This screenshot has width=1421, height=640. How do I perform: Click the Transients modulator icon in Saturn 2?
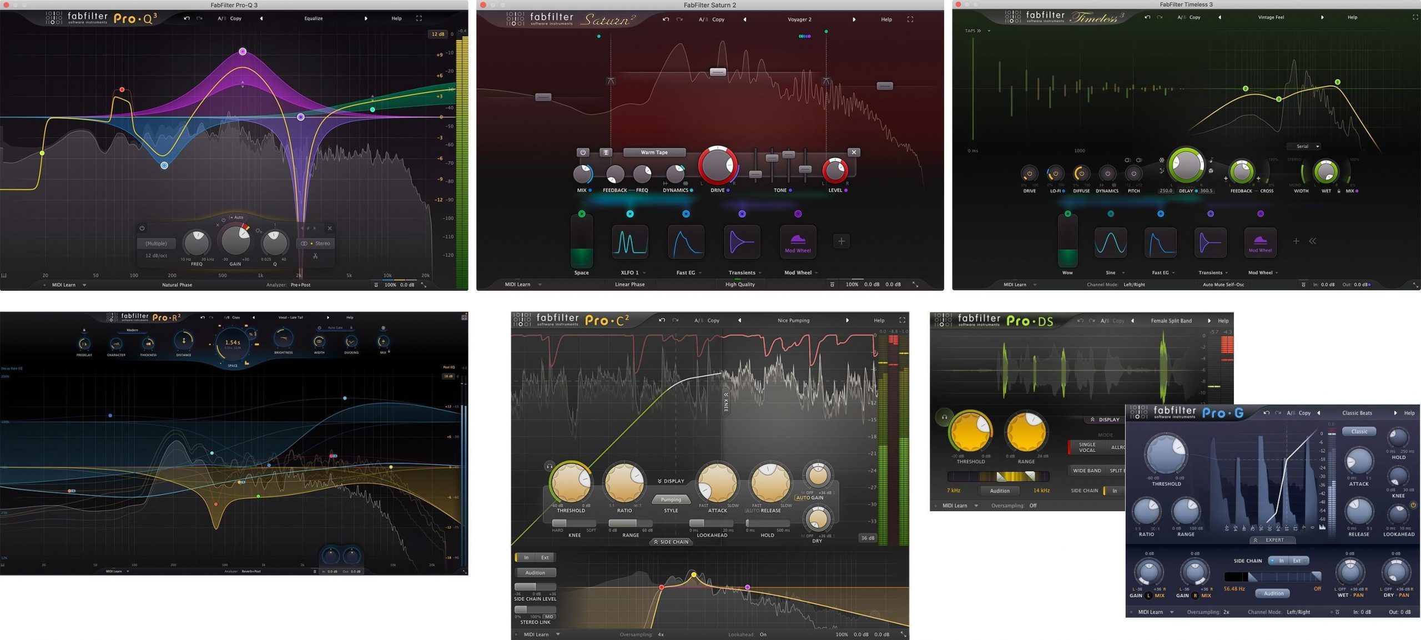[742, 242]
